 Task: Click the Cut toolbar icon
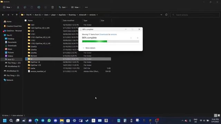coord(18,7)
